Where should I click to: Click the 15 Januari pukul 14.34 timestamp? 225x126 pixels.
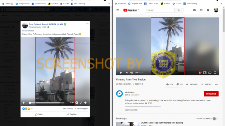tap(37, 27)
